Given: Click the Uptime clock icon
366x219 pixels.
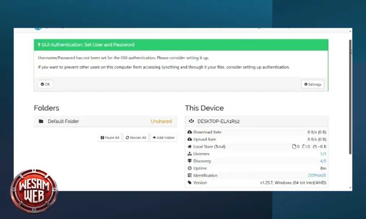Looking at the screenshot, I should pos(190,168).
